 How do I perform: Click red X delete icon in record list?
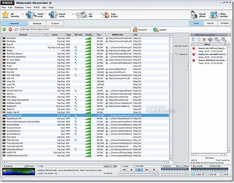(204, 39)
